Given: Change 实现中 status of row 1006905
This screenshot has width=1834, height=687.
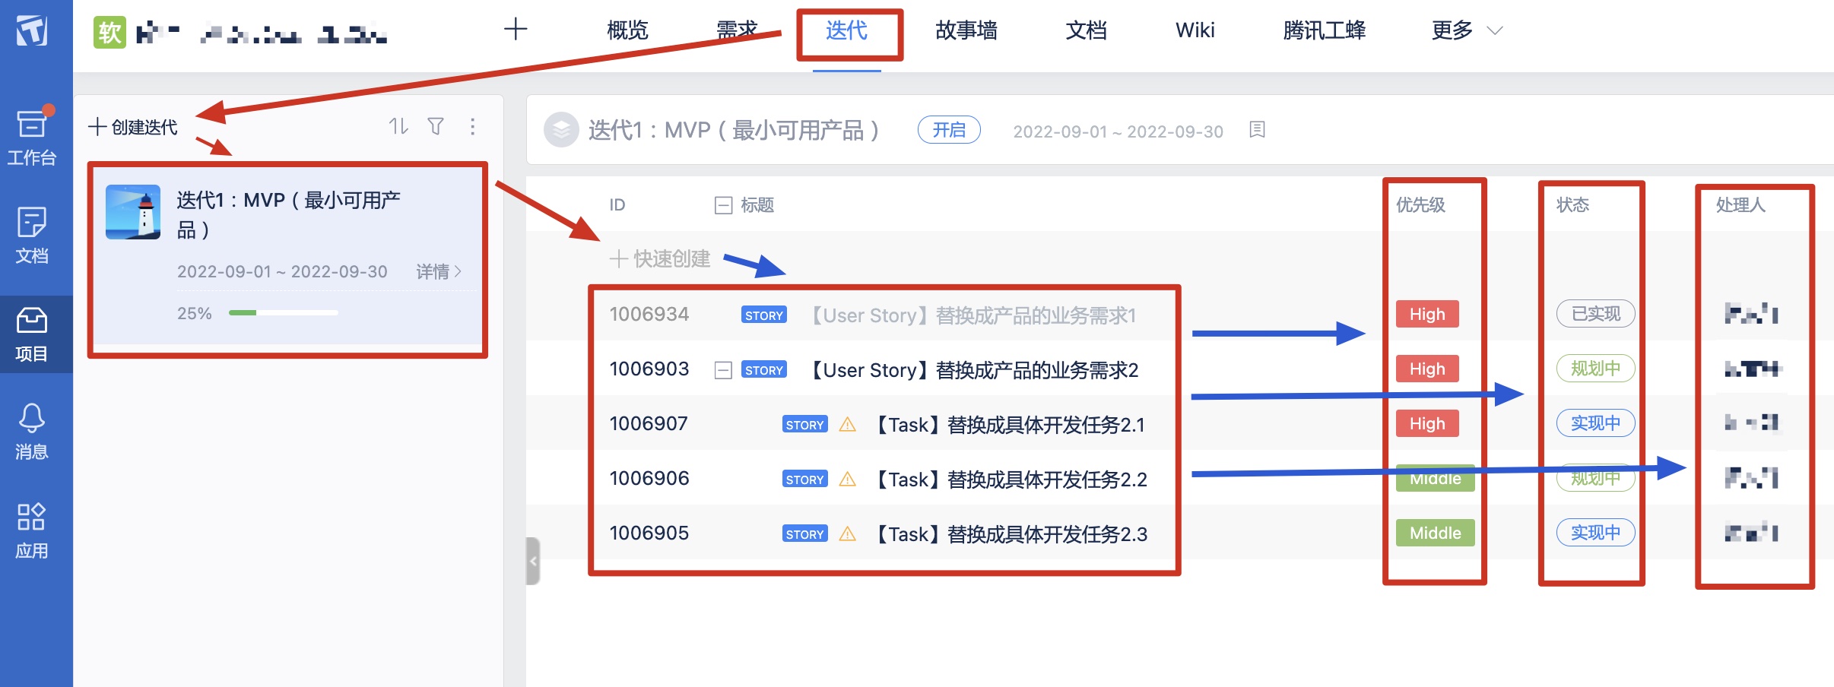Looking at the screenshot, I should coord(1595,533).
